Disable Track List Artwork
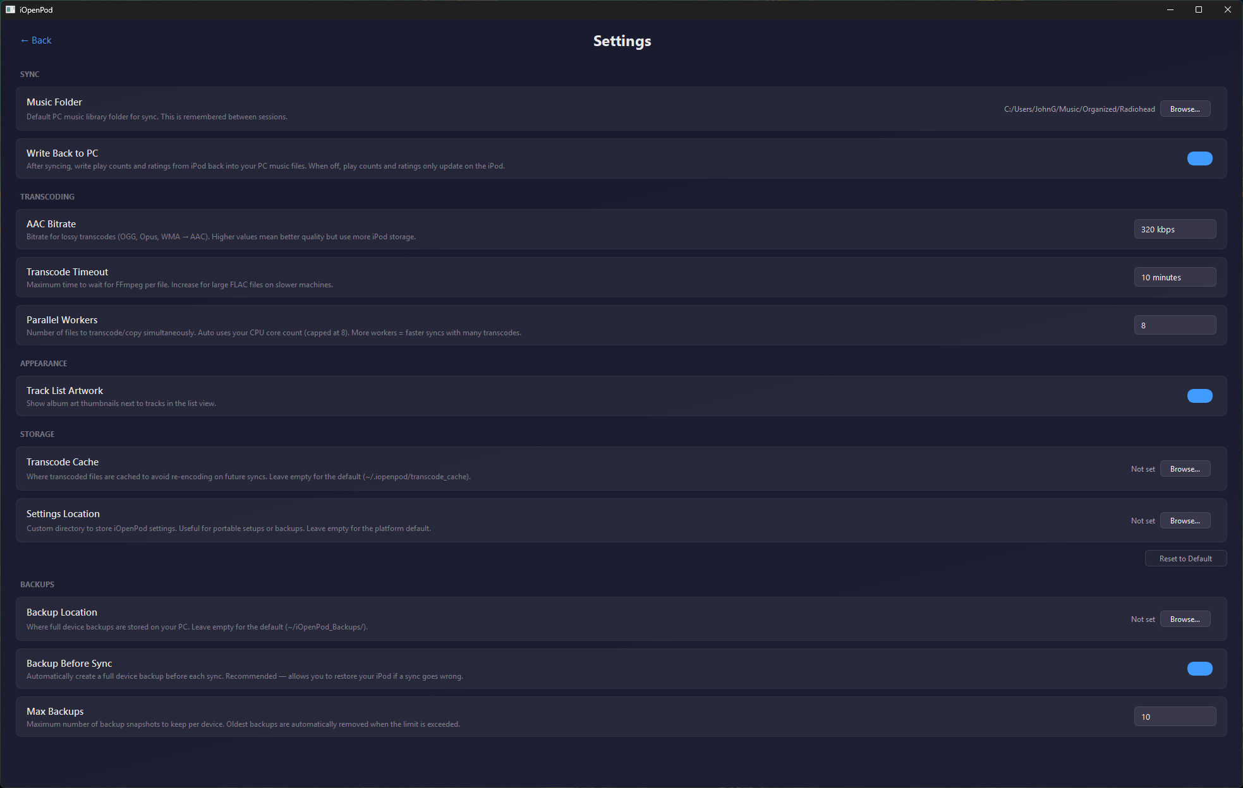This screenshot has width=1243, height=788. click(x=1199, y=395)
